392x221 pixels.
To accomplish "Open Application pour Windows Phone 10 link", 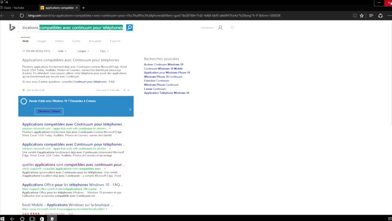I will [167, 73].
